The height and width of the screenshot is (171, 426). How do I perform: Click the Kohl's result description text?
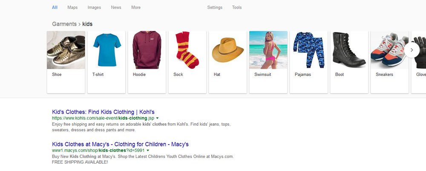coord(141,127)
